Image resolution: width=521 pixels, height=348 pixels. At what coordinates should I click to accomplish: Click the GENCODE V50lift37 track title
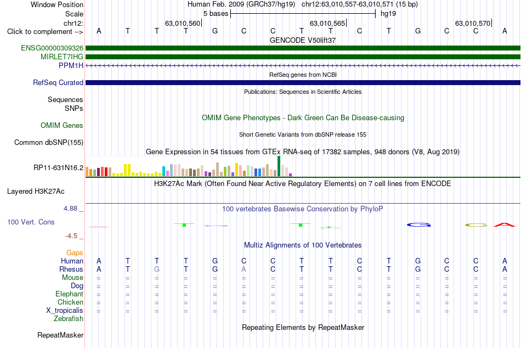(303, 40)
